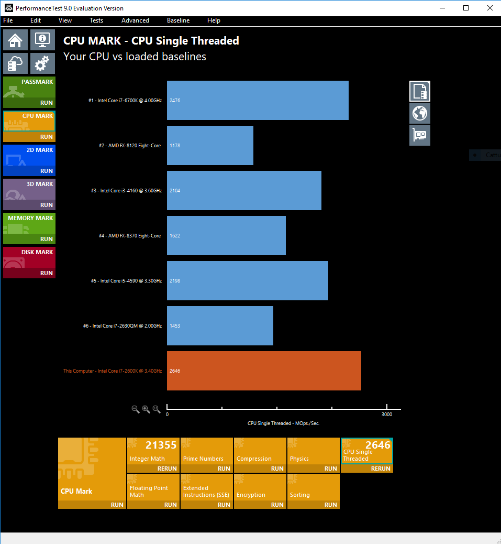Open the Edit menu
This screenshot has height=544, width=501.
[x=36, y=20]
